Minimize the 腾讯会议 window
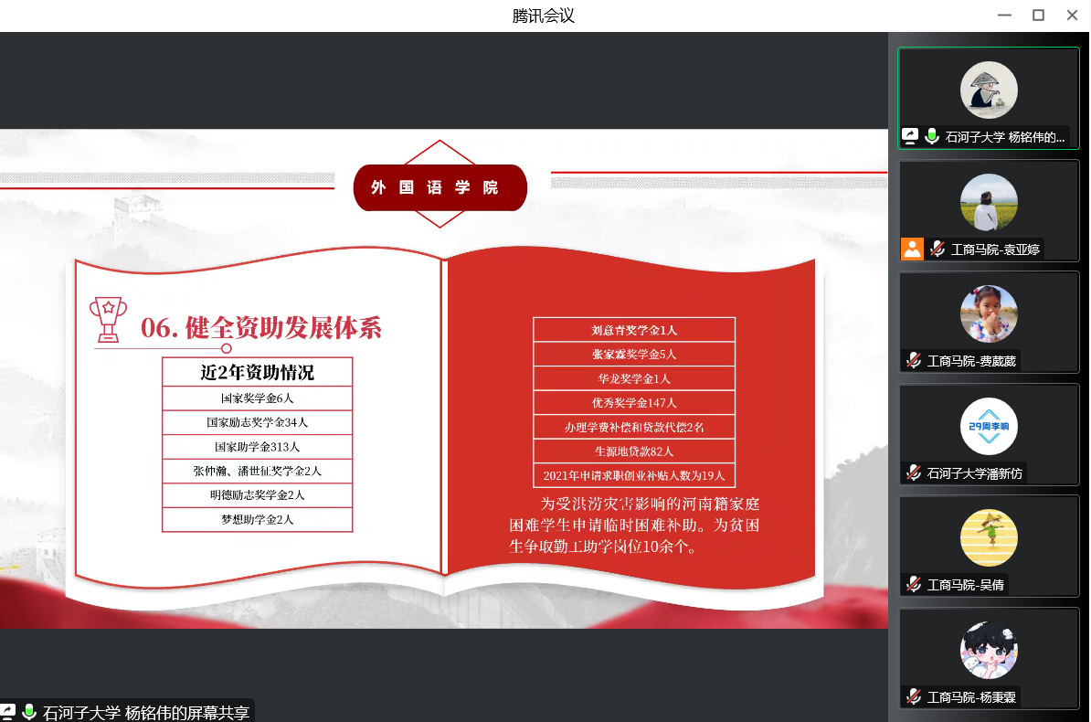This screenshot has height=722, width=1091. [x=1004, y=15]
